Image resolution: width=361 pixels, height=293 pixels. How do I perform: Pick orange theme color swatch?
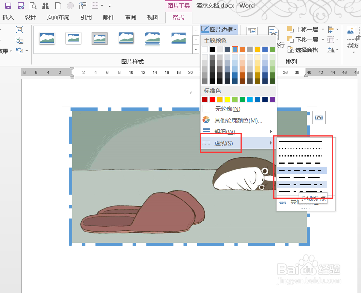pos(242,49)
